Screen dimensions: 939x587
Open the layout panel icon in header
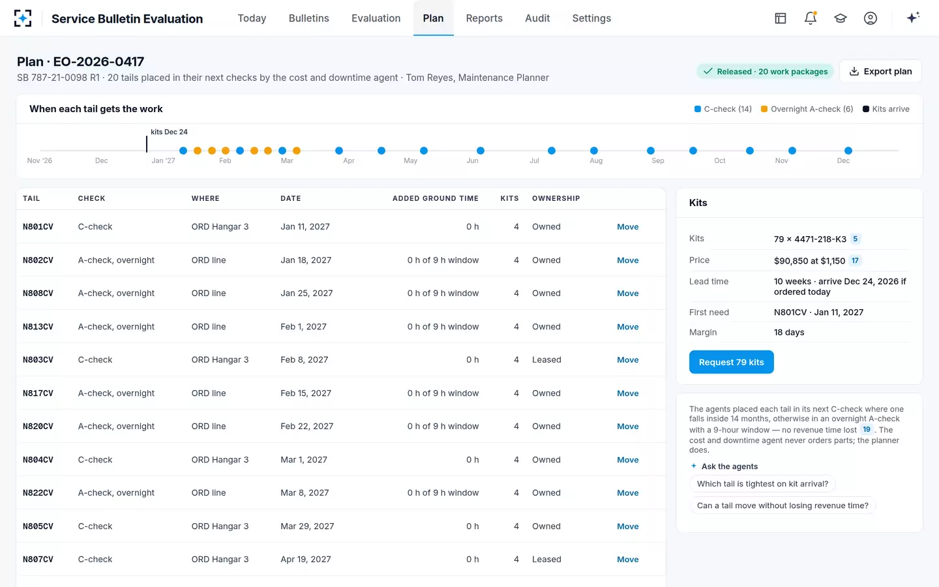(781, 18)
